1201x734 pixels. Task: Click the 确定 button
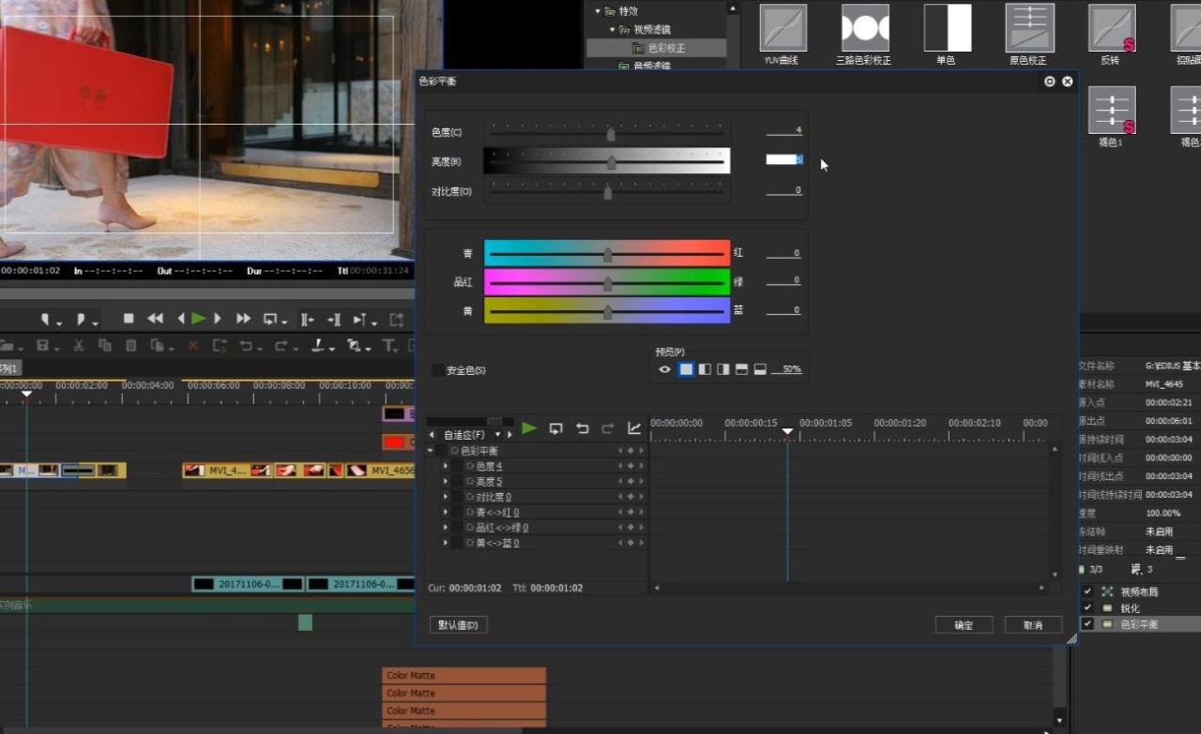[x=964, y=625]
